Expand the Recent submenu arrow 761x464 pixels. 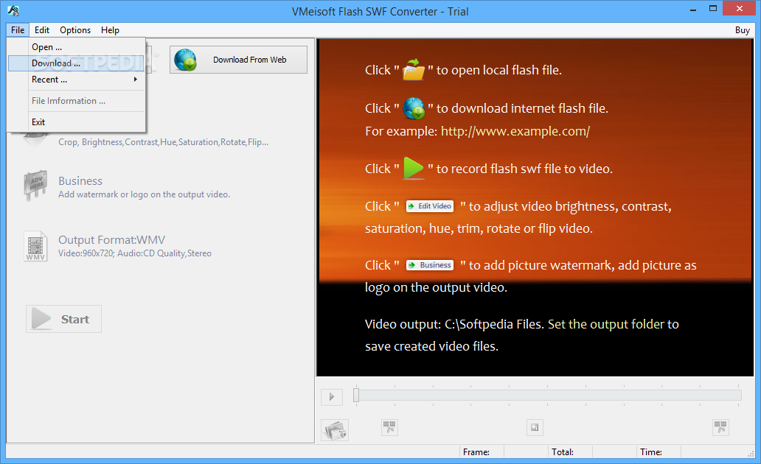click(136, 79)
